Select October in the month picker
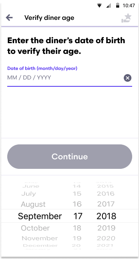 click(x=35, y=228)
